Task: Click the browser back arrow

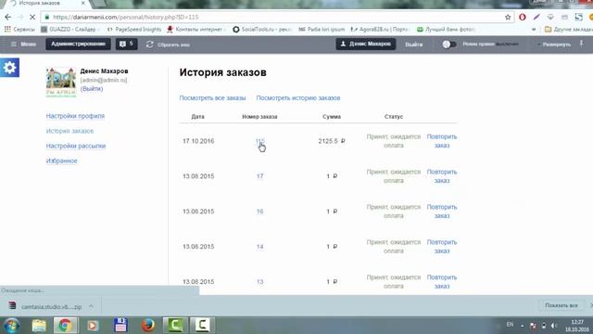Action: pyautogui.click(x=8, y=17)
